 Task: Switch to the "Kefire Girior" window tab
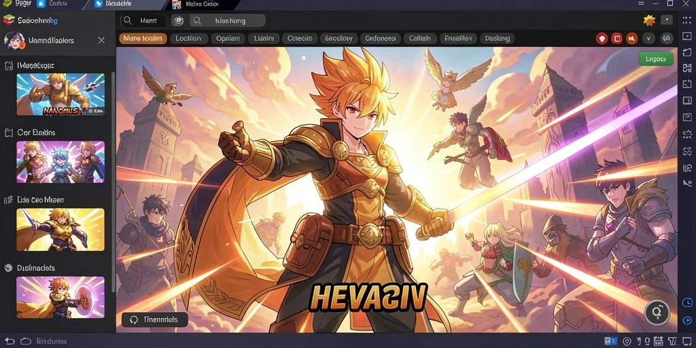tap(201, 4)
